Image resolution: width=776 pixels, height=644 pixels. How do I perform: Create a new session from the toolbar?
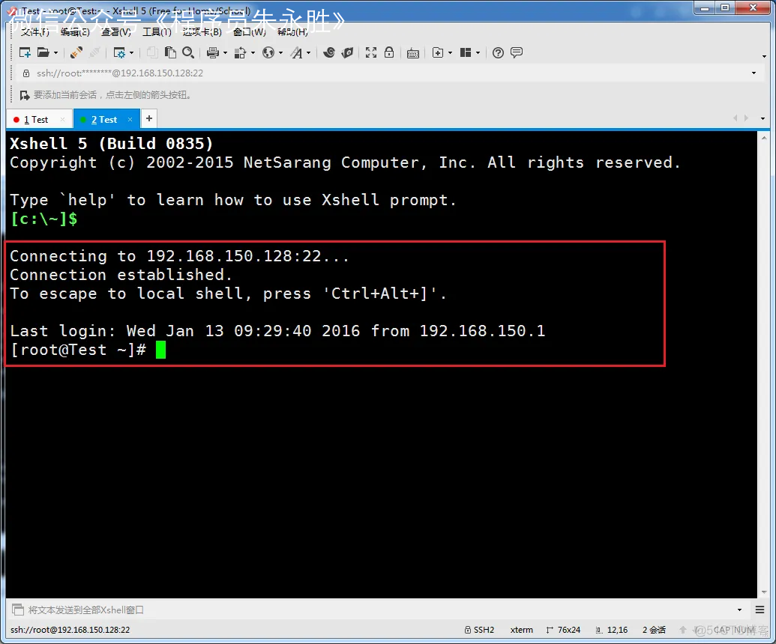[24, 52]
